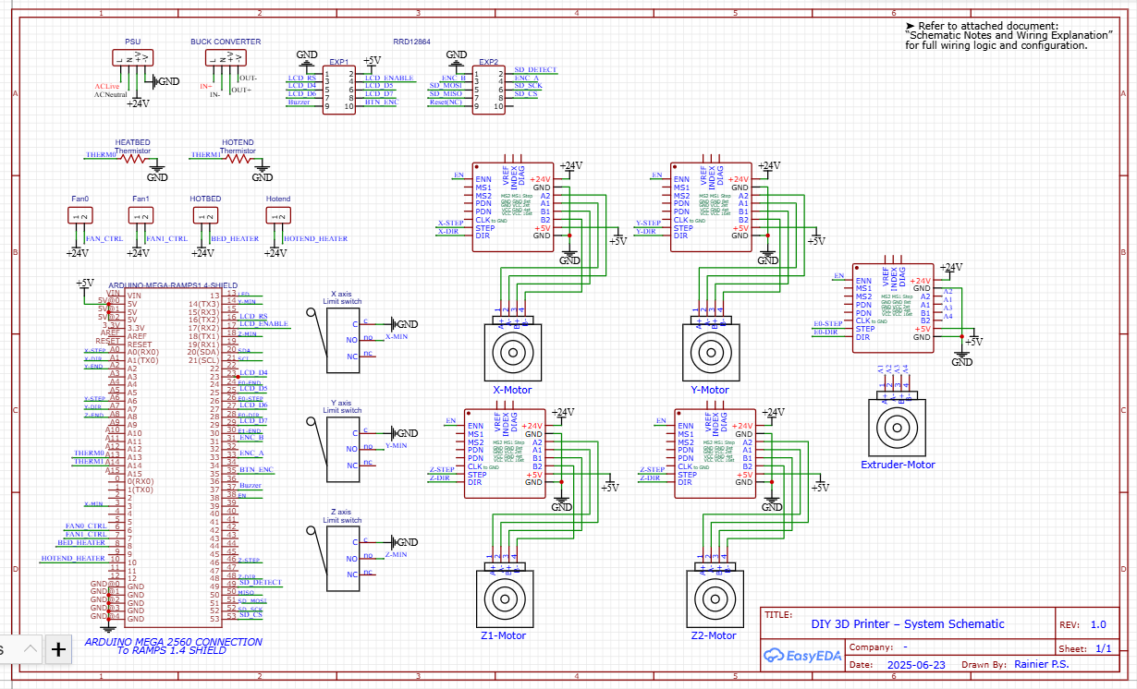Select the X-Motor stepper symbol

pos(512,352)
